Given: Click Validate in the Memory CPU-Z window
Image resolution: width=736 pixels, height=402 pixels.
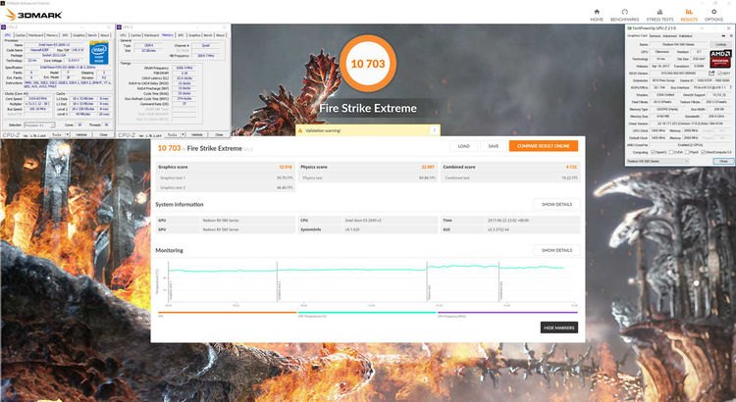Looking at the screenshot, I should point(196,134).
